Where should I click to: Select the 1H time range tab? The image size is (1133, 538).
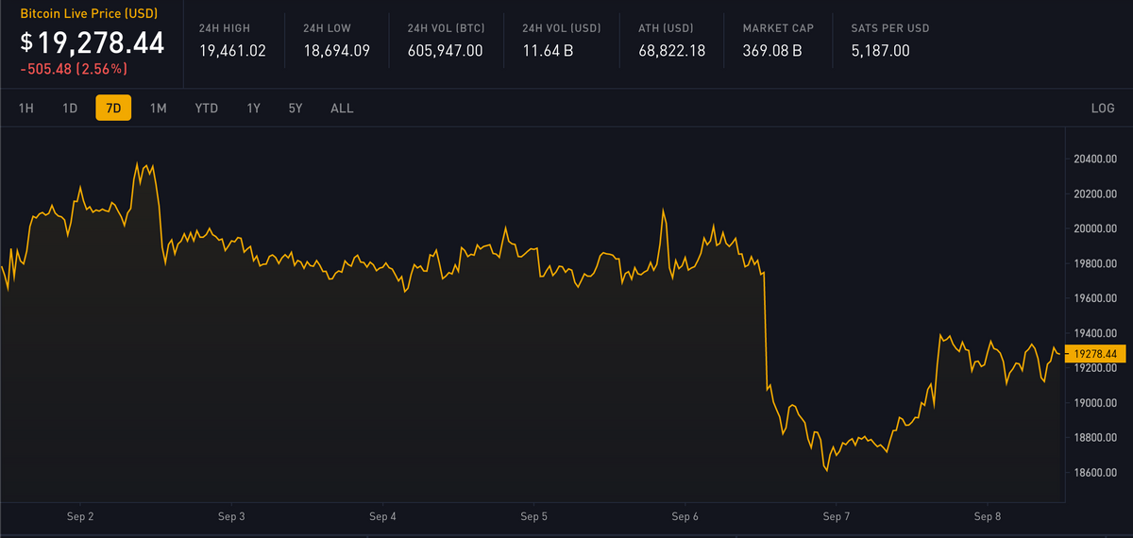[x=26, y=109]
